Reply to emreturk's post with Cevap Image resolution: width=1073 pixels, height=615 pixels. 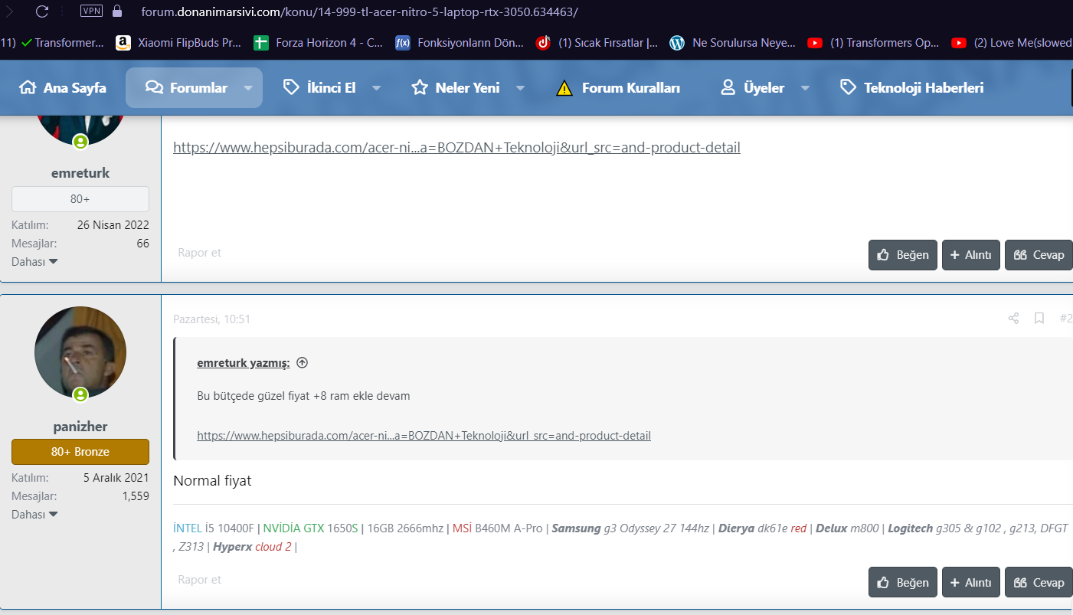click(1039, 255)
